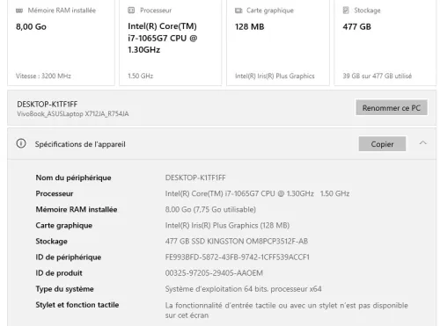This screenshot has height=326, width=440.
Task: Click Intel(R) Iris(R) Plus Graphics (128 MB) value
Action: 227,226
